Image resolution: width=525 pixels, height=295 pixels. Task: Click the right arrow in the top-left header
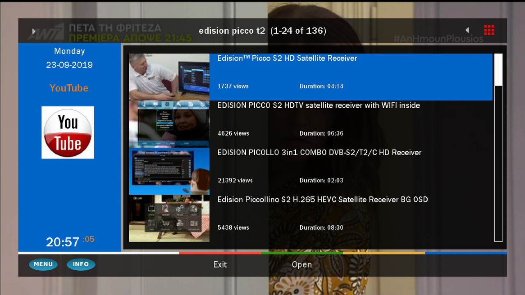[34, 31]
